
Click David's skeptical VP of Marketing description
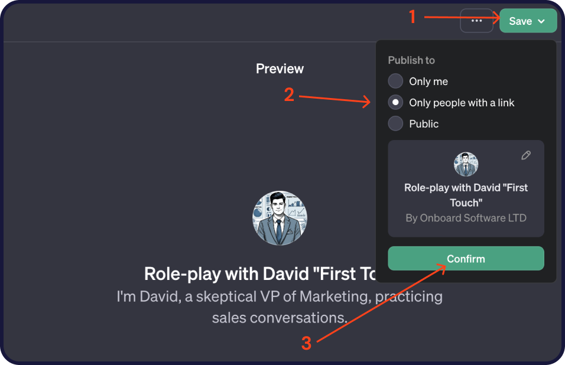280,307
